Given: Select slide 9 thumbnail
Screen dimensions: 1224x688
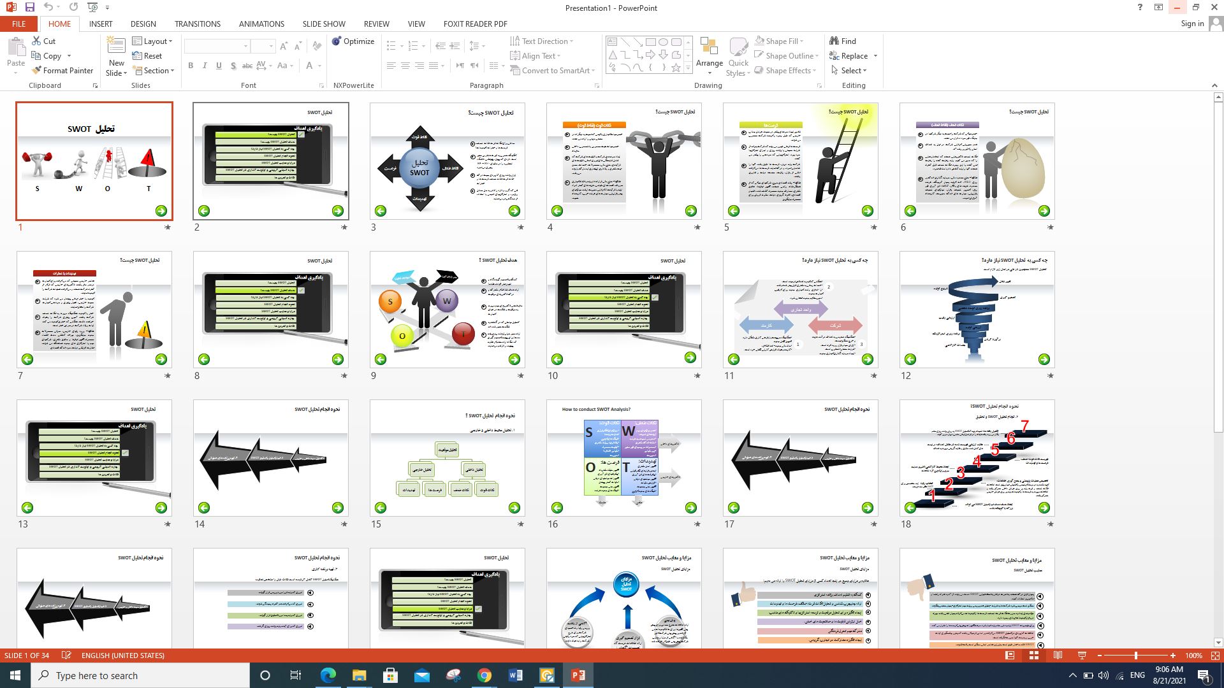Looking at the screenshot, I should (447, 310).
